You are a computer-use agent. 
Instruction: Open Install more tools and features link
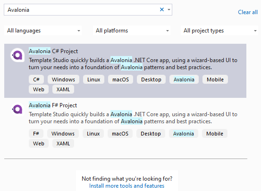click(x=126, y=186)
